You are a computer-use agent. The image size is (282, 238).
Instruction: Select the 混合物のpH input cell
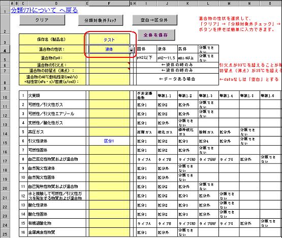coord(109,58)
